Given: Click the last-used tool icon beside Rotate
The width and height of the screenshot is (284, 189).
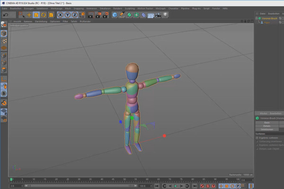Looking at the screenshot, I should [51, 15].
